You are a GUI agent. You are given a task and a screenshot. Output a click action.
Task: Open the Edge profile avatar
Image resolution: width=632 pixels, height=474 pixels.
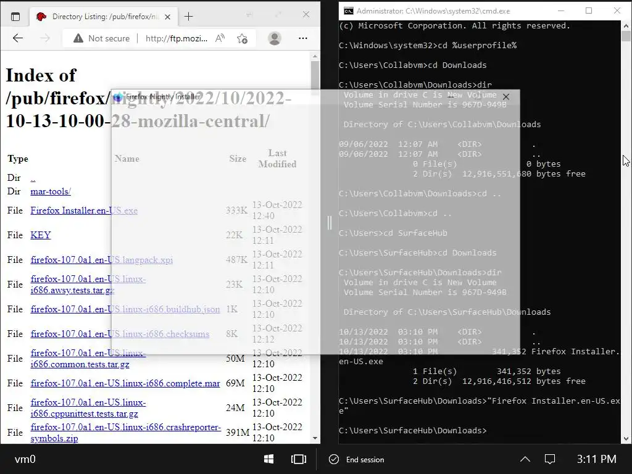pos(275,38)
